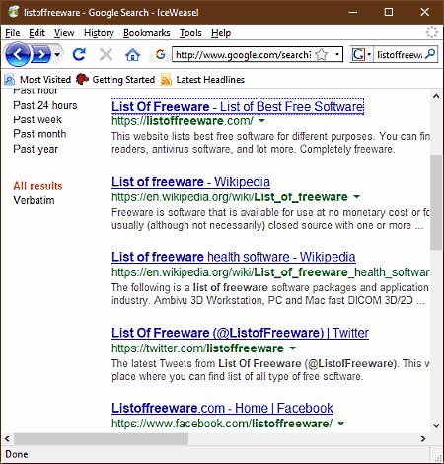This screenshot has width=444, height=464.
Task: Open the Help menu
Action: 221,33
